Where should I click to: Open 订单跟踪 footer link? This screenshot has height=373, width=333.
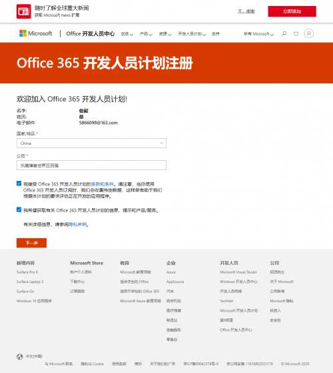(77, 292)
